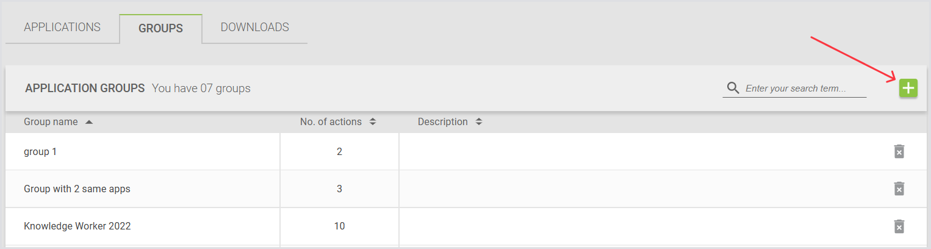Sort by No. of actions arrows

coord(373,122)
